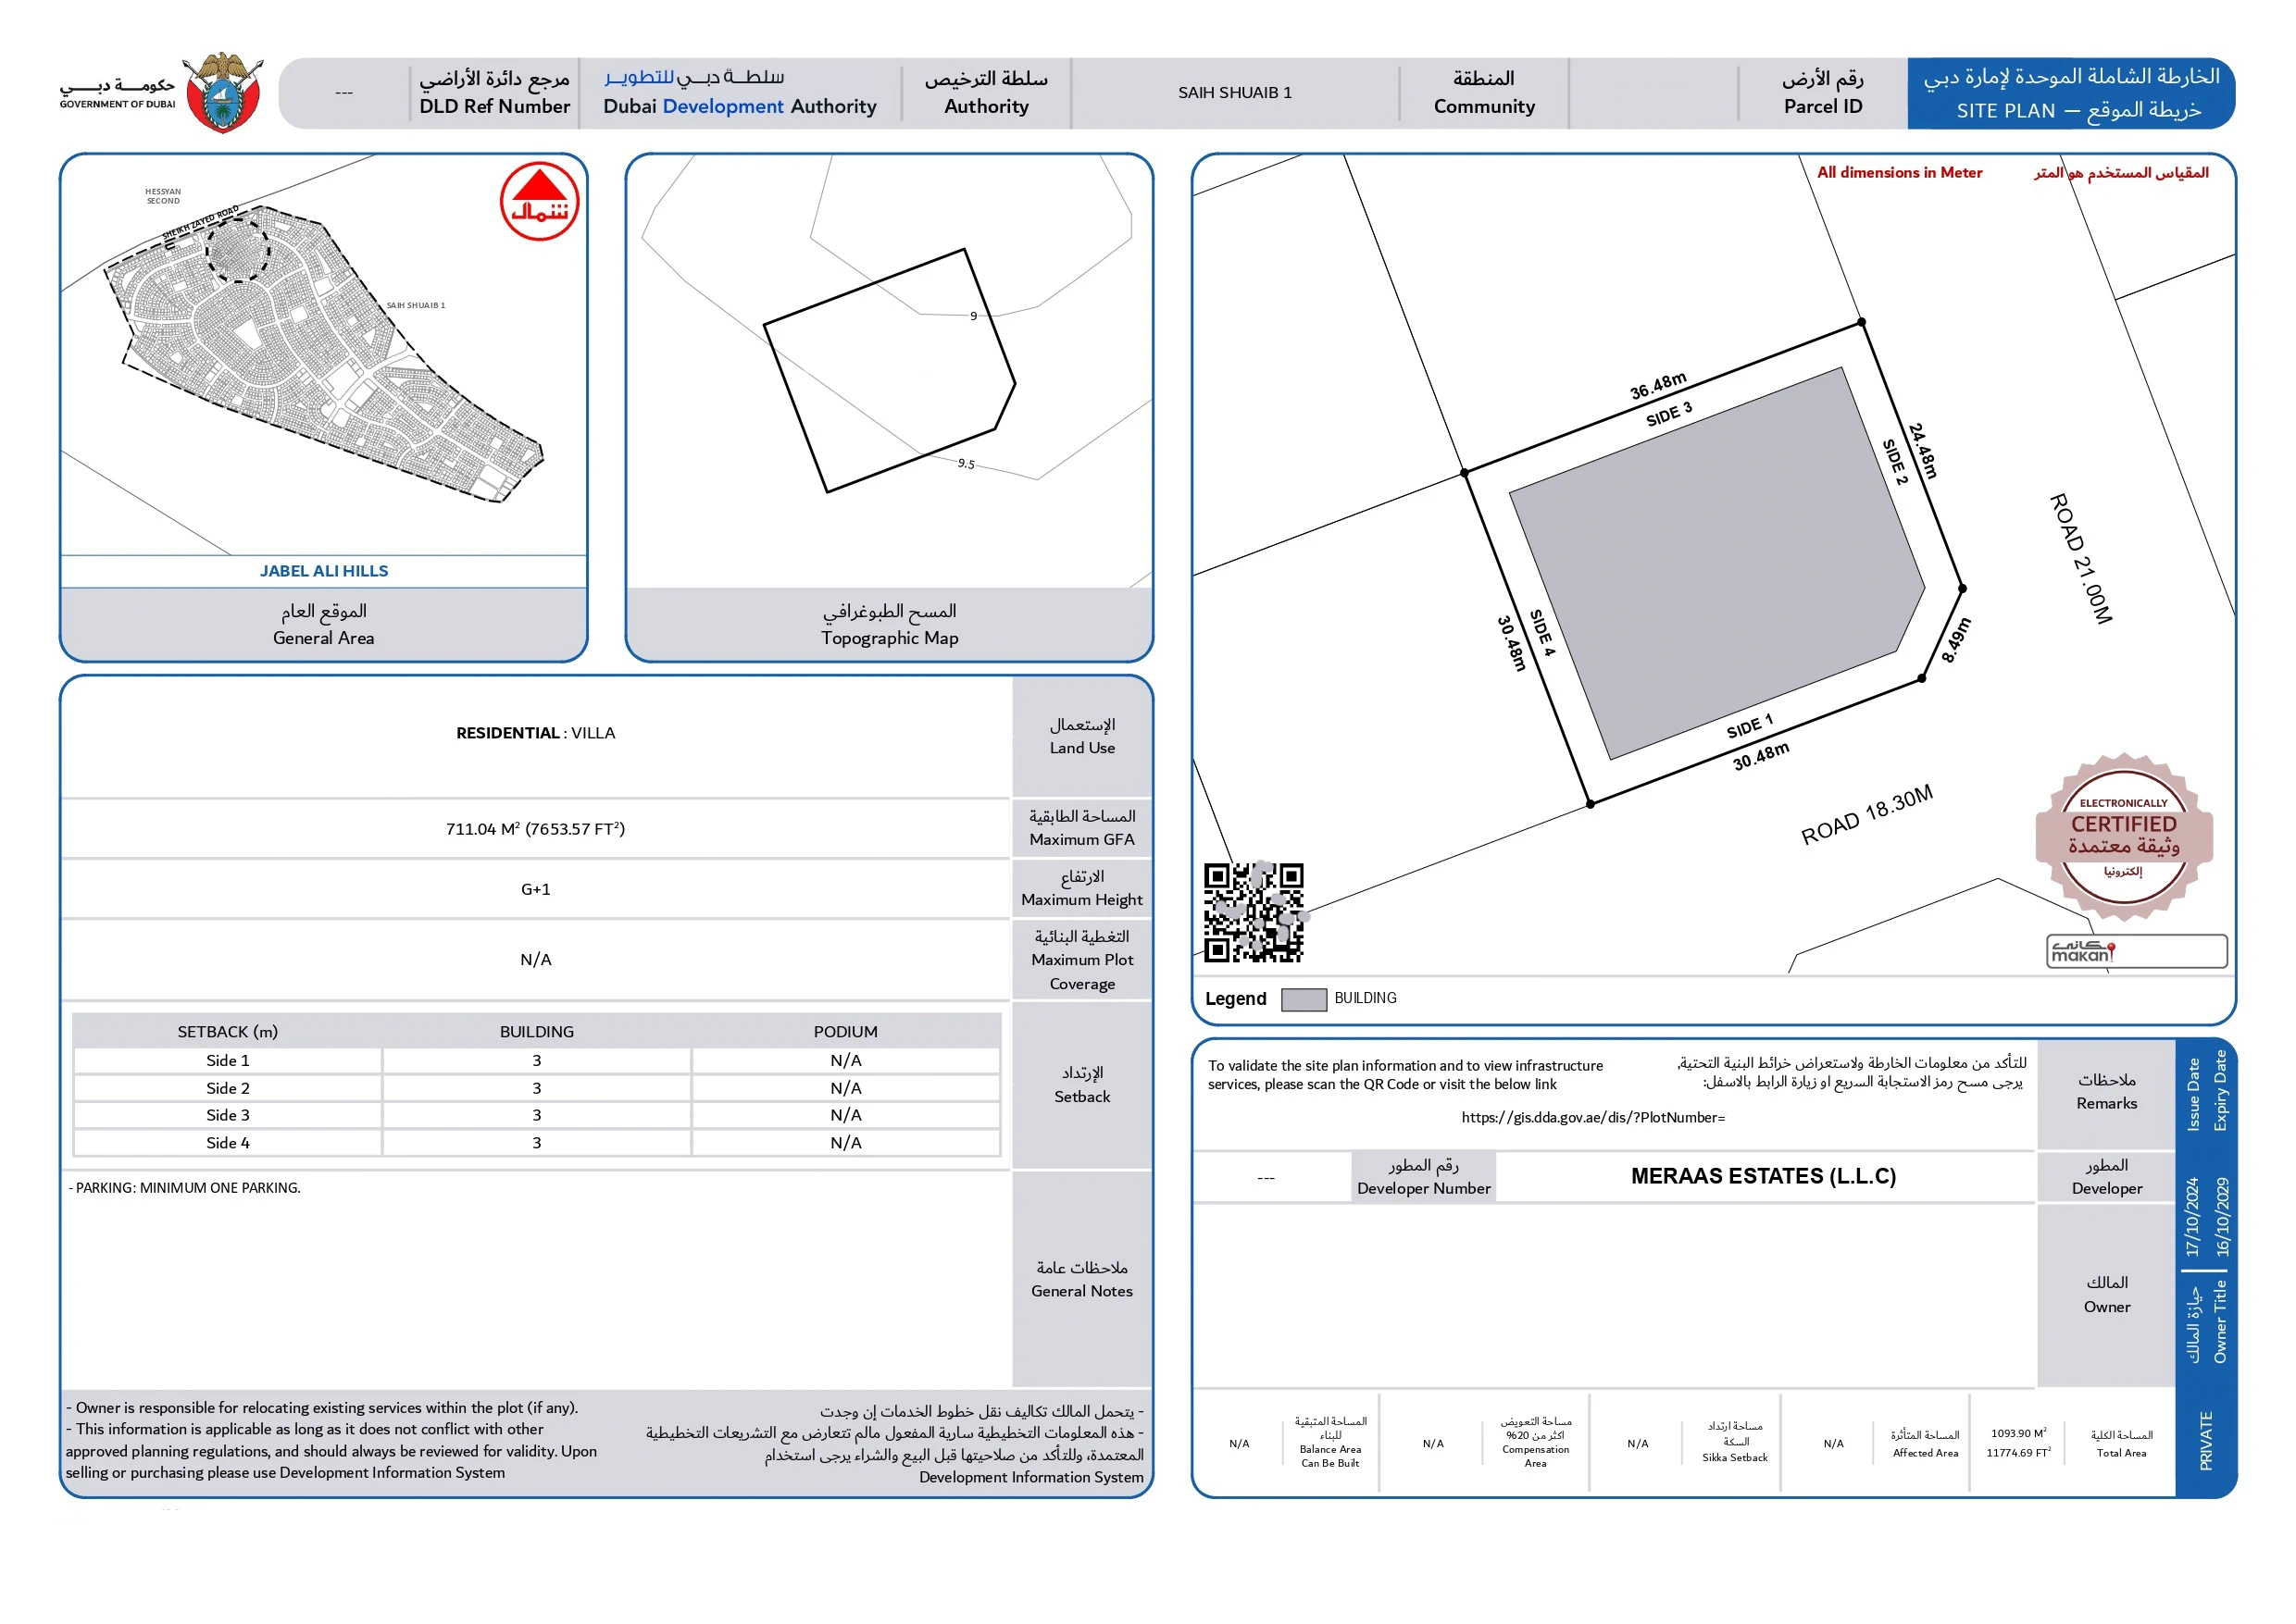
Task: Click the 'ROAD 21.00M' label
Action: (x=2079, y=558)
